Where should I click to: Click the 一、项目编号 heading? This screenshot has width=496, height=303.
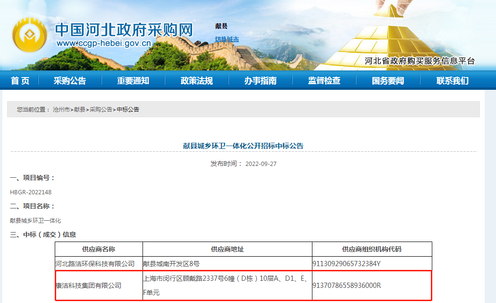[33, 178]
